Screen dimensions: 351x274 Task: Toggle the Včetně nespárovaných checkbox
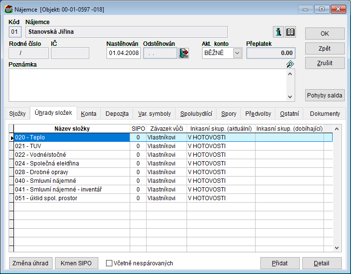pos(109,263)
